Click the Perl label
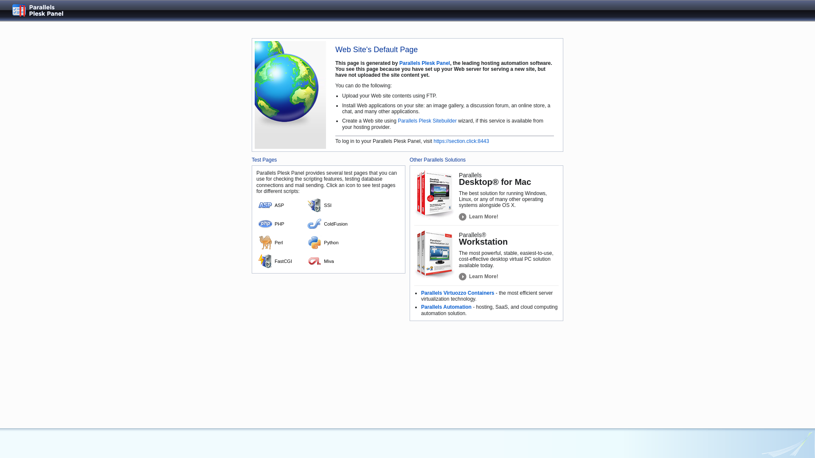 coord(279,243)
